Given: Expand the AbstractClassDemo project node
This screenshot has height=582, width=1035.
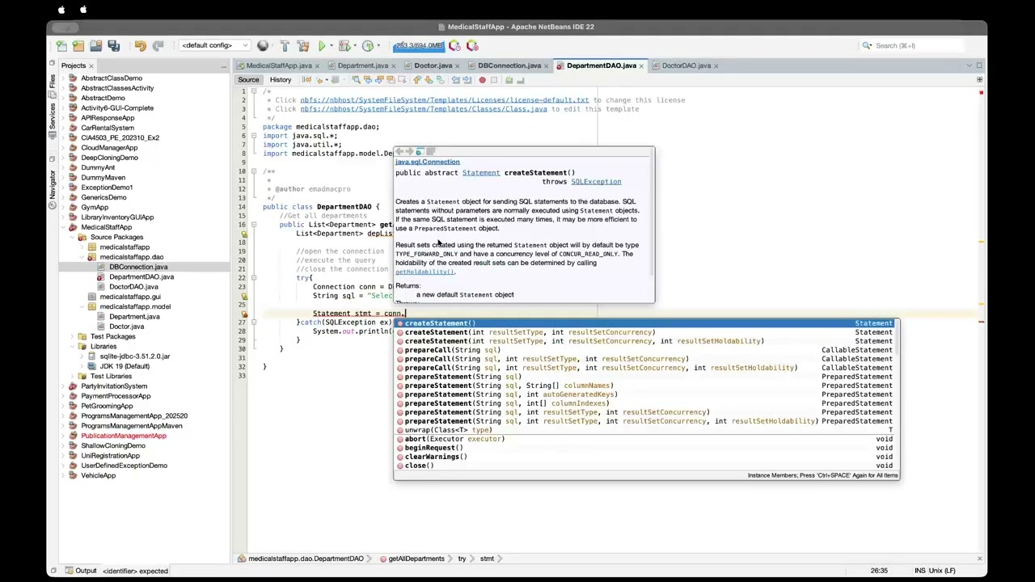Looking at the screenshot, I should (x=64, y=78).
